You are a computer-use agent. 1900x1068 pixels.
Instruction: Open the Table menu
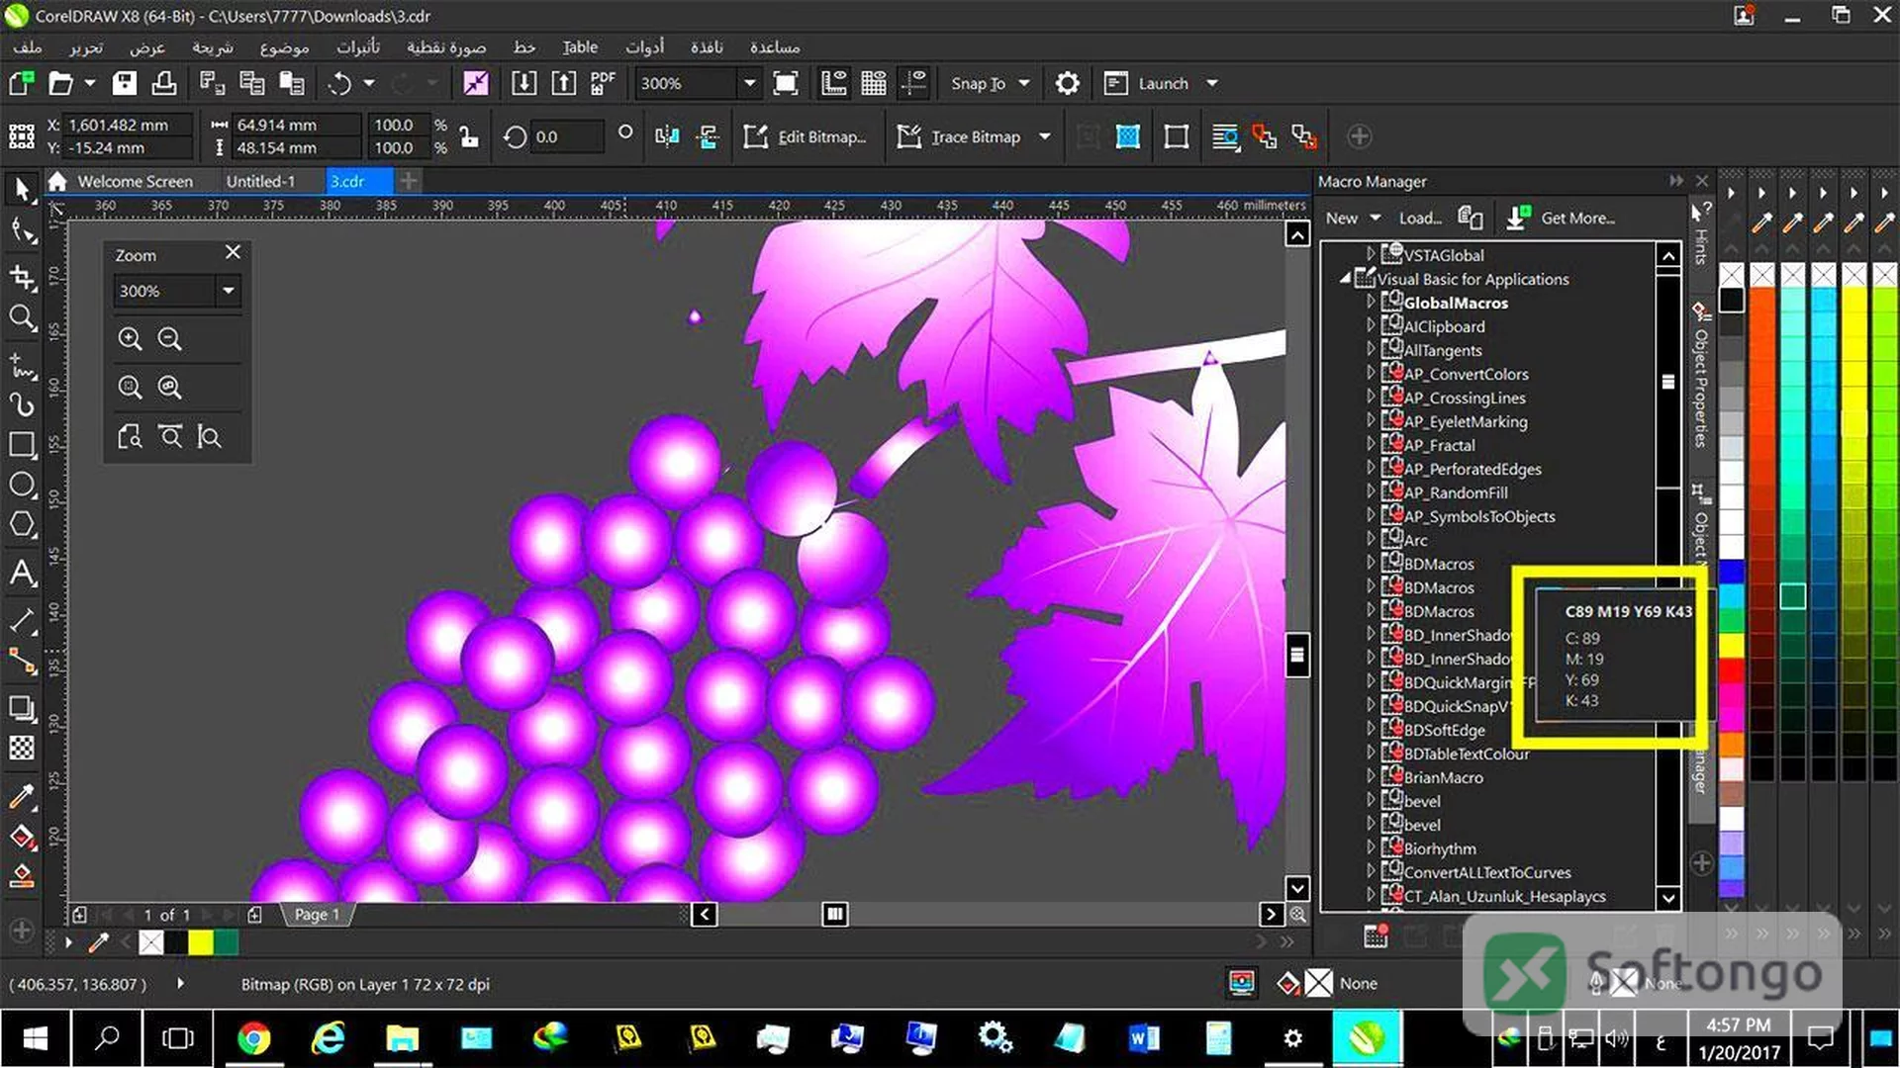pyautogui.click(x=580, y=47)
